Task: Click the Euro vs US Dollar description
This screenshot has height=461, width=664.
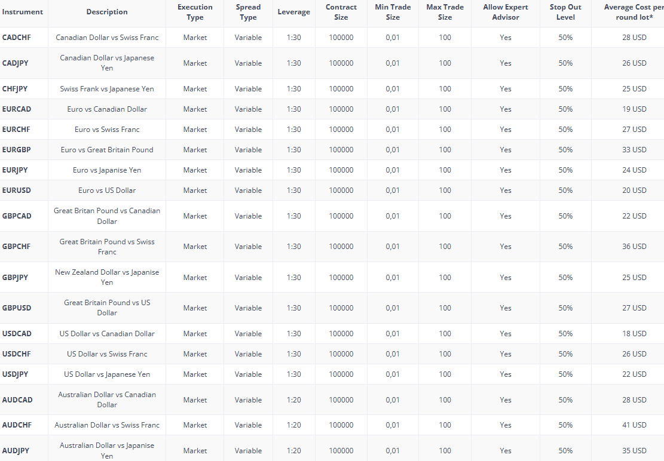Action: tap(106, 190)
